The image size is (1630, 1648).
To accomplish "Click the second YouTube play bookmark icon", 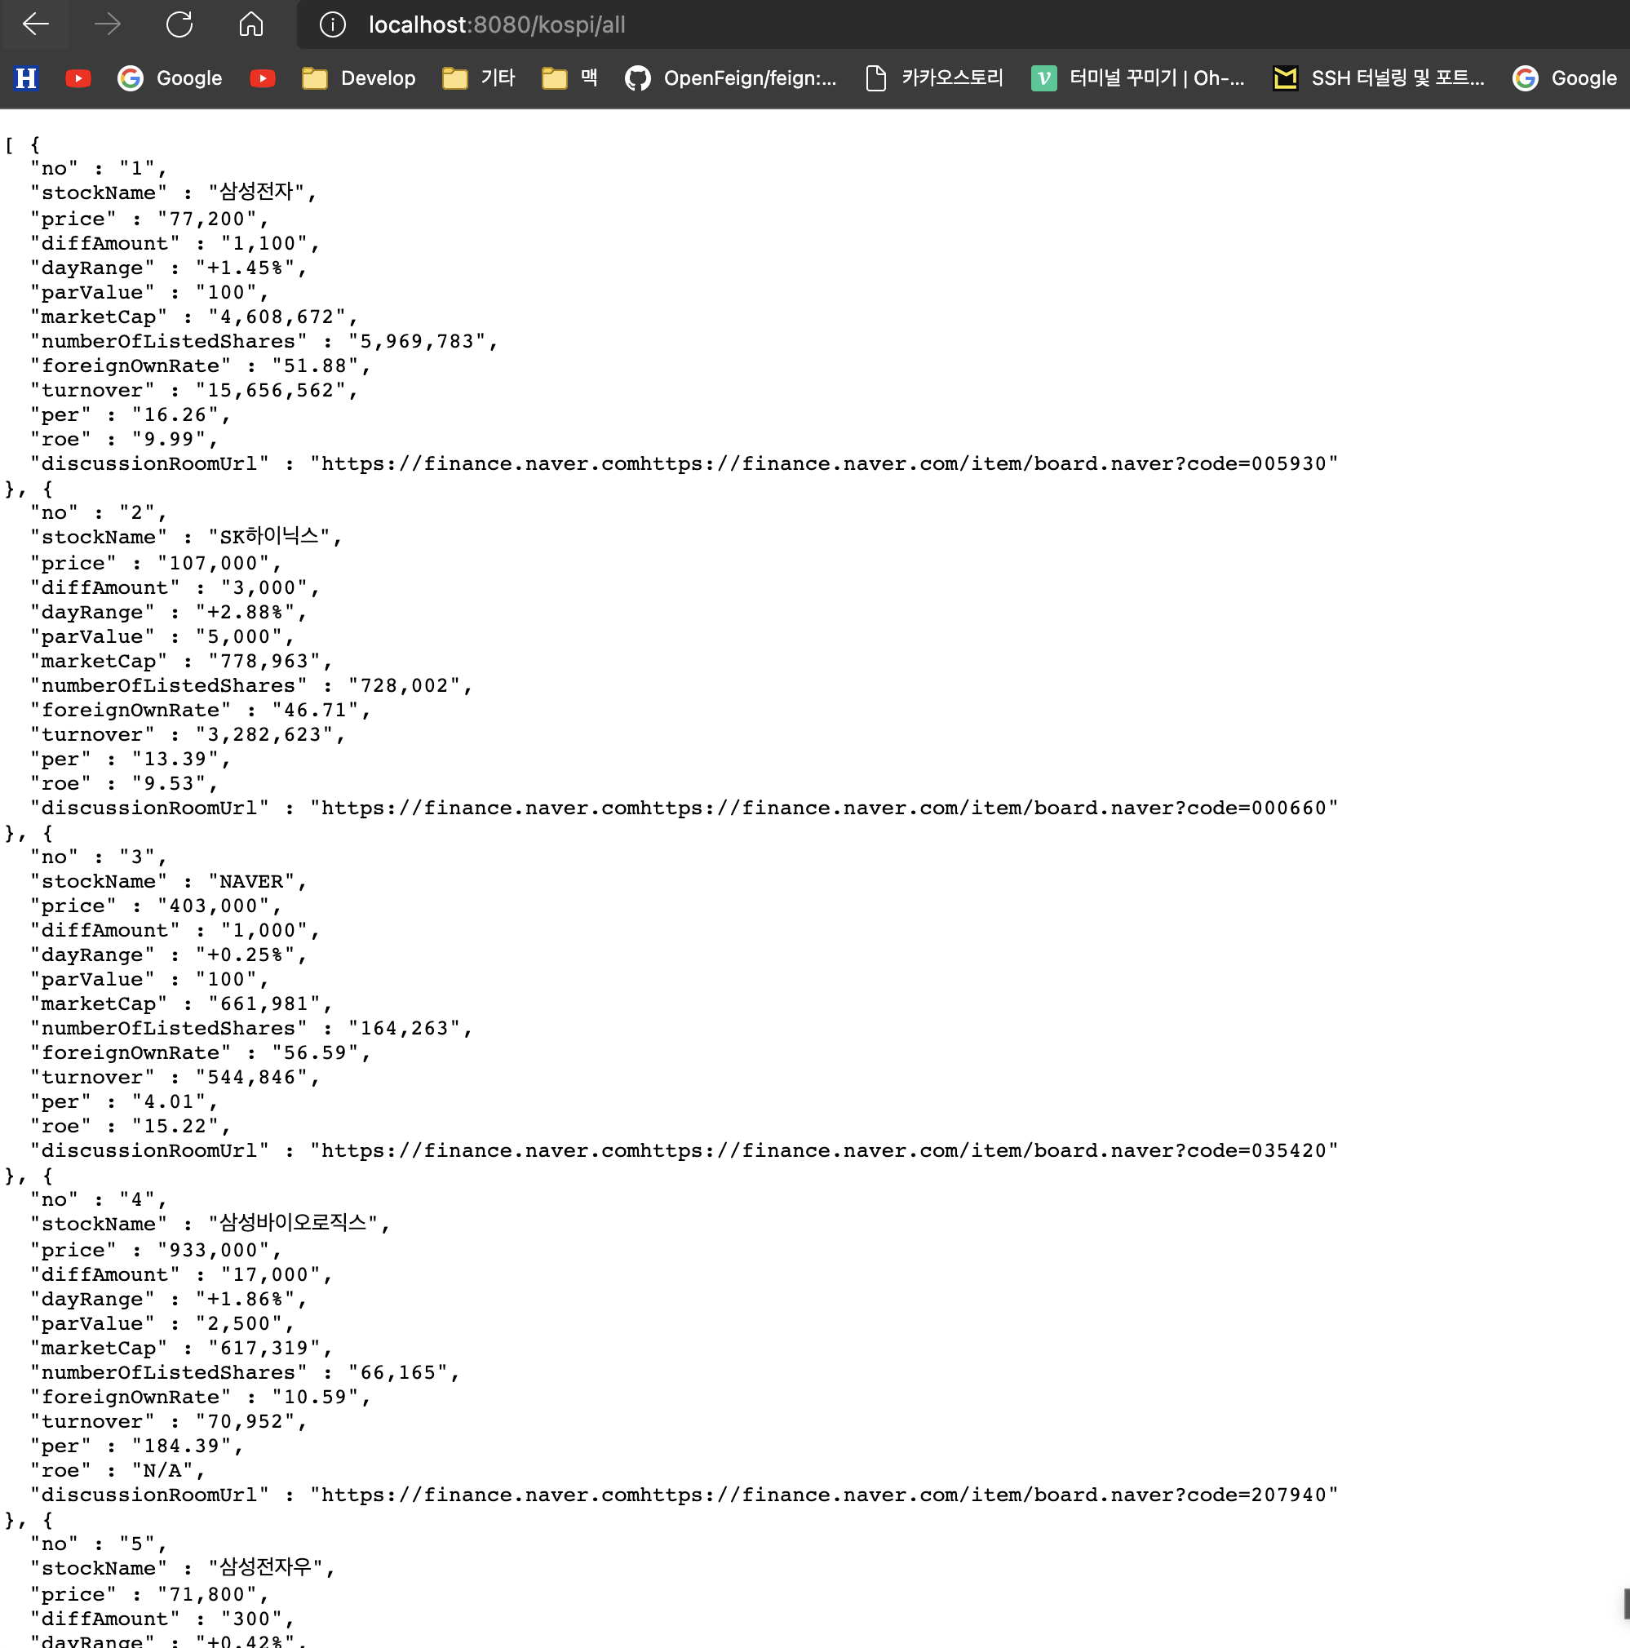I will (262, 78).
